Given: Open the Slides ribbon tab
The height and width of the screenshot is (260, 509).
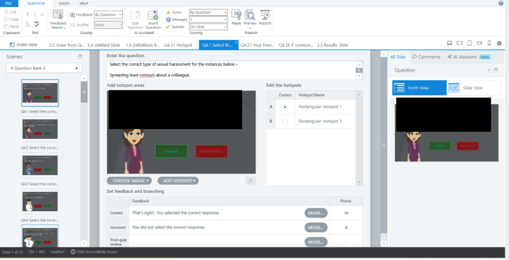Looking at the screenshot, I should click(64, 3).
